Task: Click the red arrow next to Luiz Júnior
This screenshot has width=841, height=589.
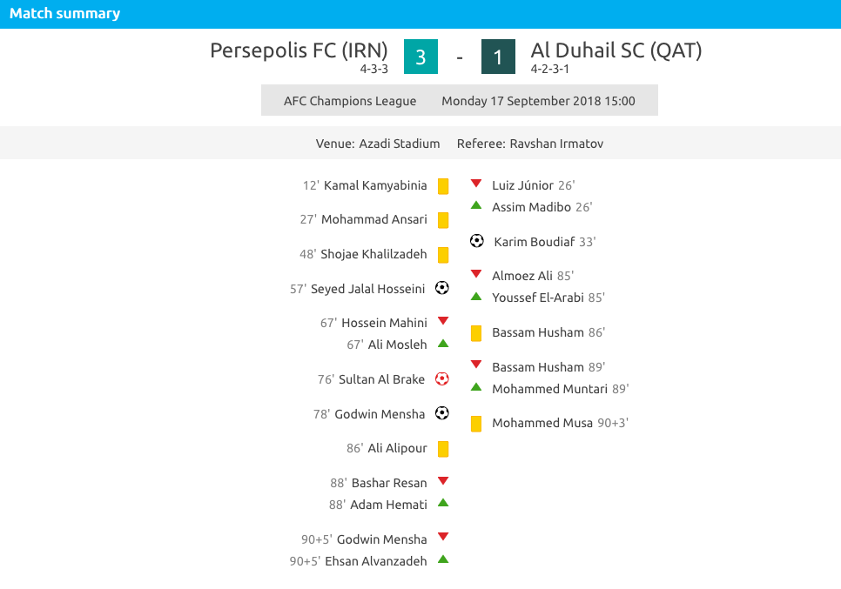Action: pos(476,184)
